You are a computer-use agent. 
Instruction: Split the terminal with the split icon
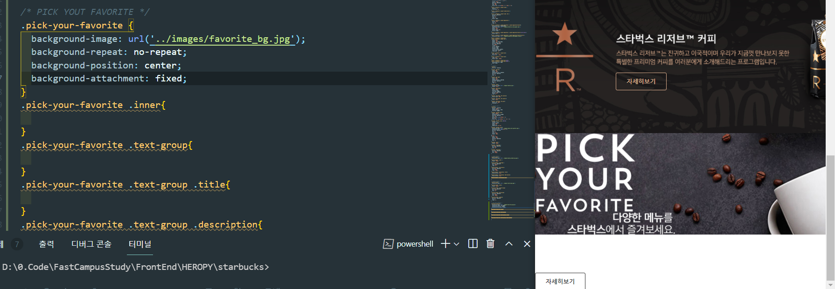473,244
